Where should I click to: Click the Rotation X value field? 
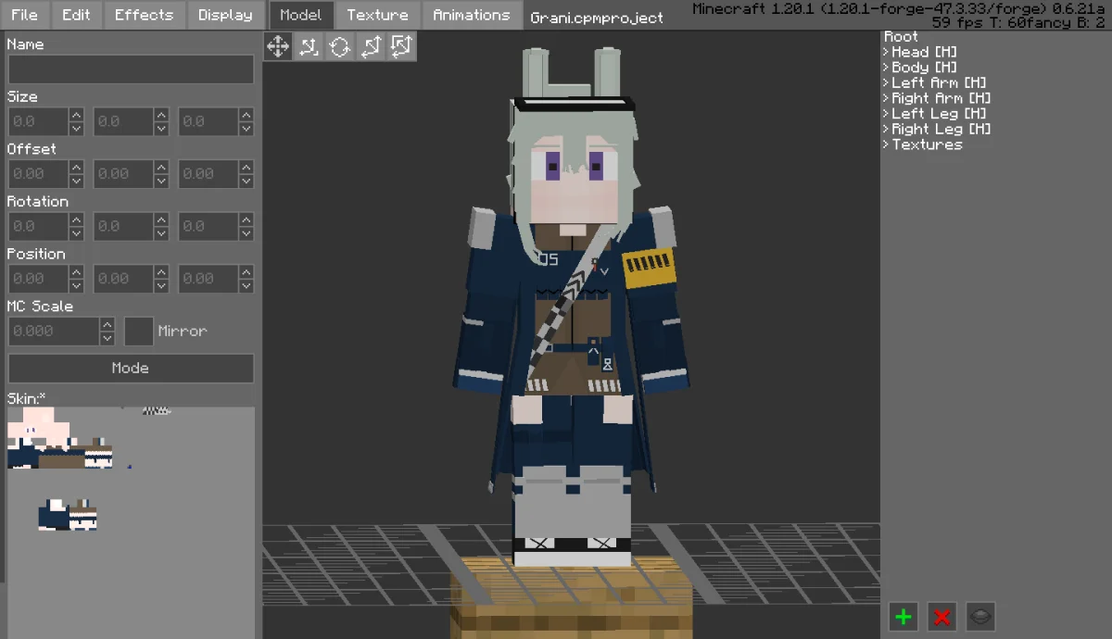click(x=38, y=226)
